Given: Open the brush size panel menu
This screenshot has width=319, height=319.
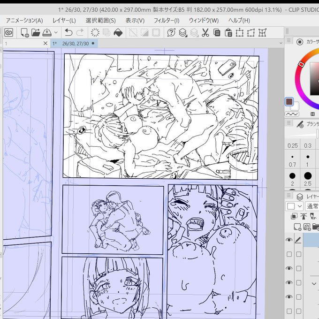Looking at the screenshot, I should pos(289,123).
